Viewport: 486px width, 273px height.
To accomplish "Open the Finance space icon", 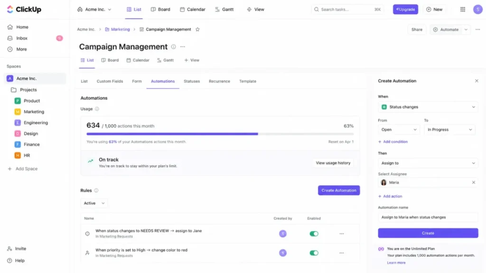I will [18, 144].
